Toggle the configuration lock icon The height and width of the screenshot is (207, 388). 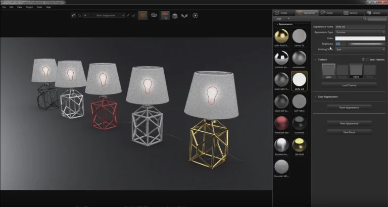click(133, 15)
